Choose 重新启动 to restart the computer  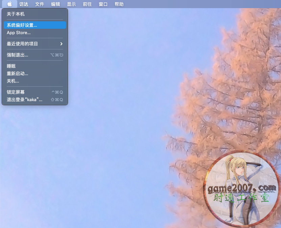pyautogui.click(x=18, y=74)
